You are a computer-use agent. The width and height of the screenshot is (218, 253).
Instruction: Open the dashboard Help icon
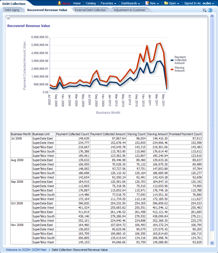[x=210, y=10]
